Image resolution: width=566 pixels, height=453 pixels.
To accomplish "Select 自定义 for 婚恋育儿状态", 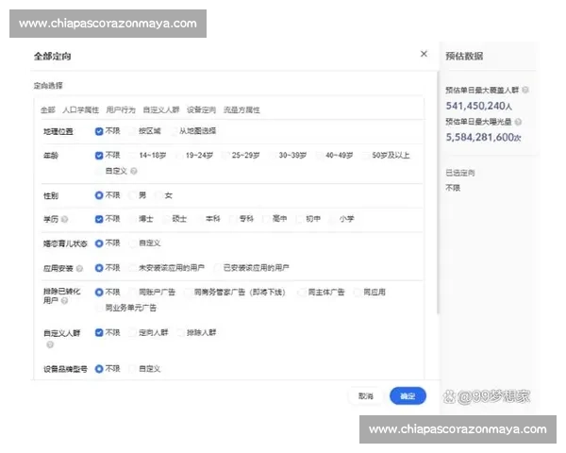I will coord(133,243).
